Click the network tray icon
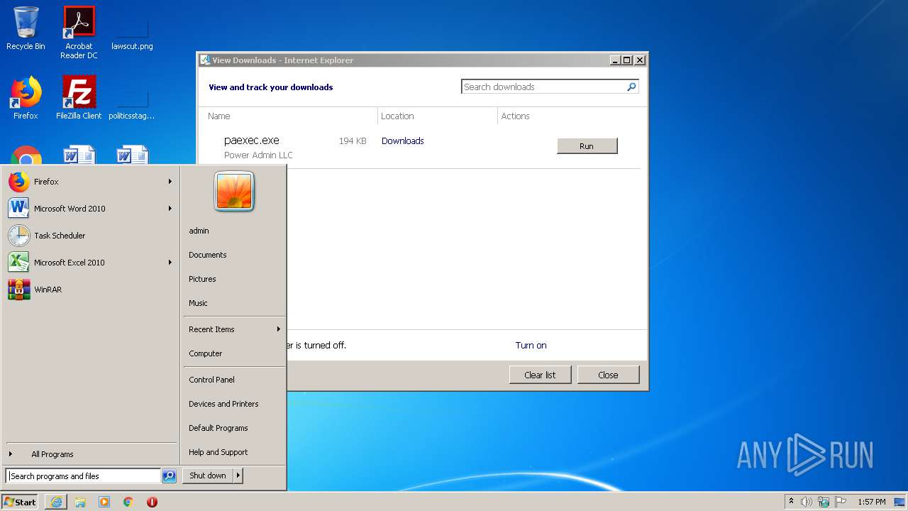908x511 pixels. click(824, 502)
